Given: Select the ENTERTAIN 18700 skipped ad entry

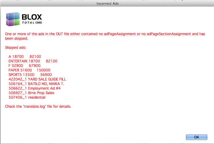Looking at the screenshot, I should pos(33,61).
